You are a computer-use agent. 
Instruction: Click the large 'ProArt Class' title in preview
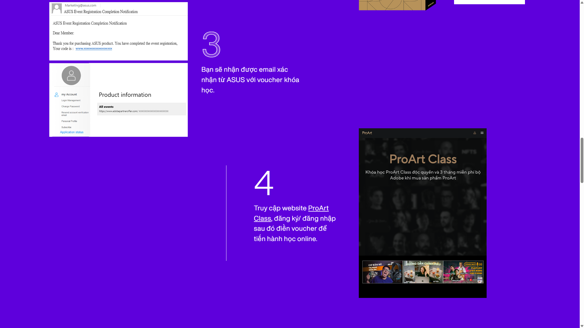point(423,159)
